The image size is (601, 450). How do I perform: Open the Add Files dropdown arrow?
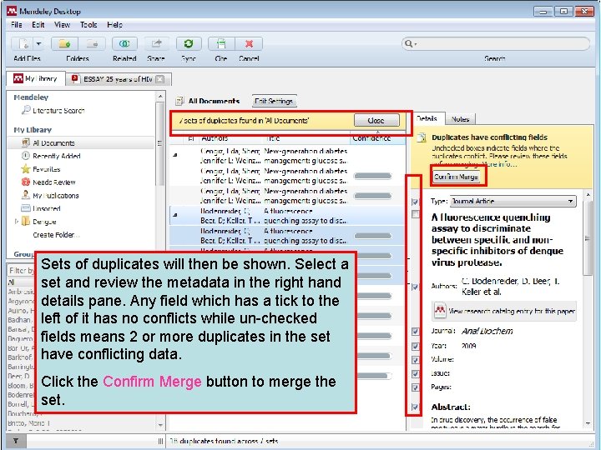point(38,44)
